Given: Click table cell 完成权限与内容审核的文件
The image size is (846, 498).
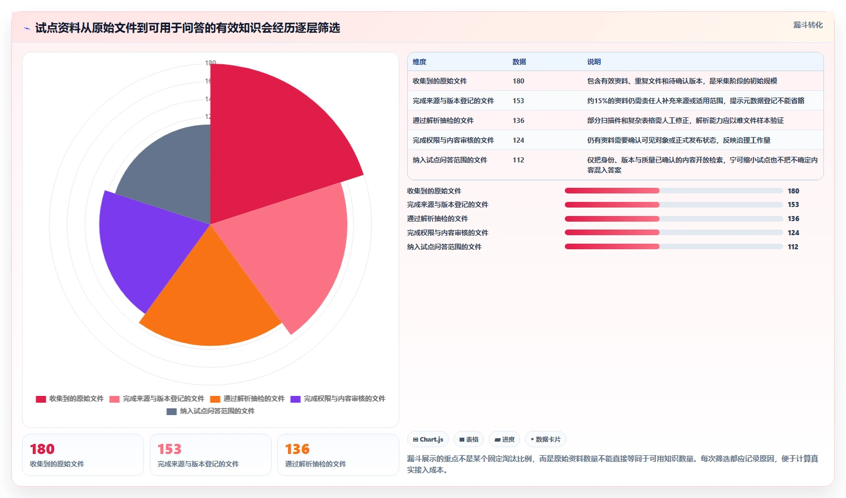Looking at the screenshot, I should tap(453, 140).
